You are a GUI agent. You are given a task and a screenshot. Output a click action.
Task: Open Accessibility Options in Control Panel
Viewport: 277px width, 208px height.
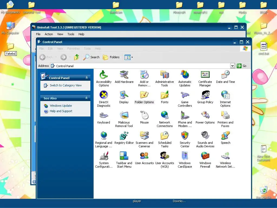104,79
